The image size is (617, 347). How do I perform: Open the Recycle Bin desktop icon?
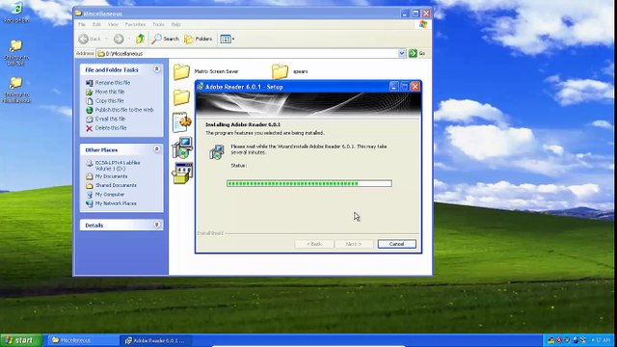point(16,12)
